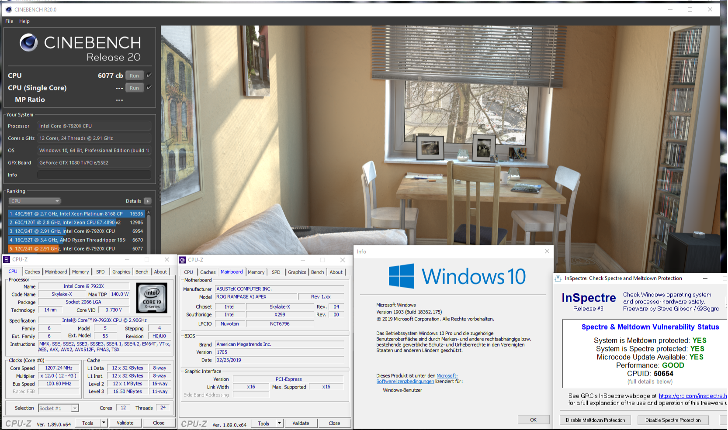Open the GRC InSpectre webpage link

pyautogui.click(x=693, y=396)
